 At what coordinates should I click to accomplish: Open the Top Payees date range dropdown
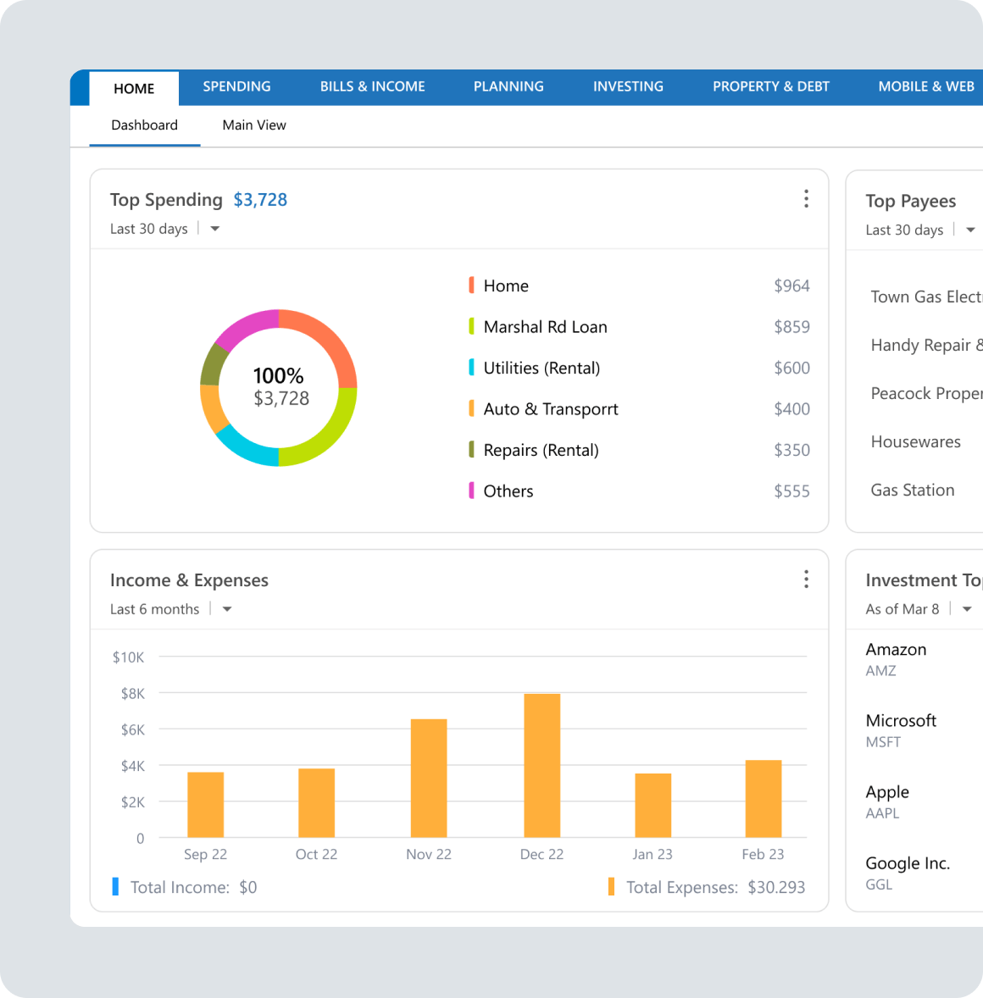(x=969, y=230)
